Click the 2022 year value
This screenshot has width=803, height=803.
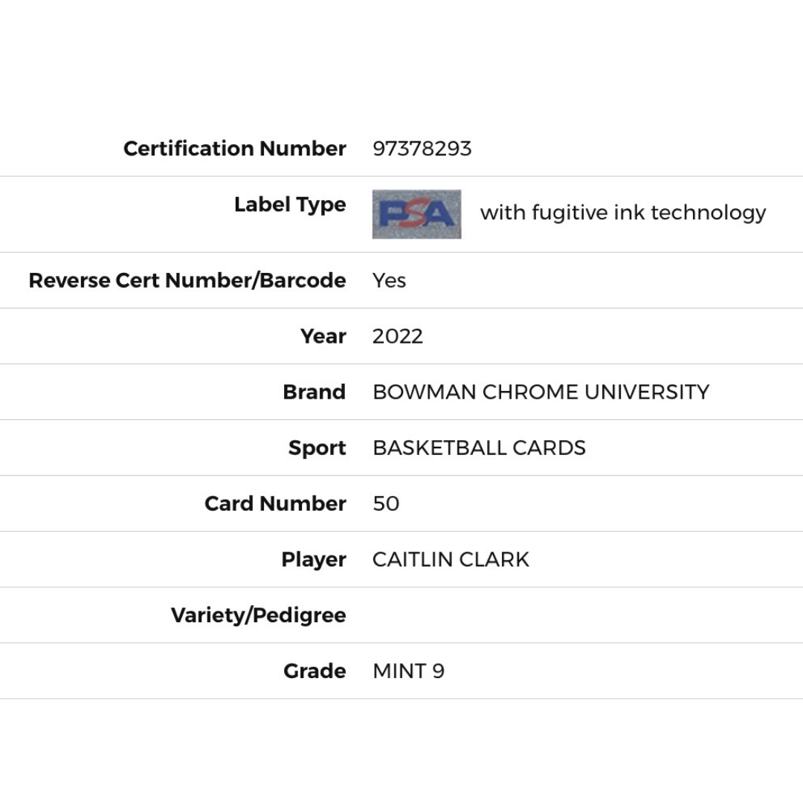click(x=397, y=337)
